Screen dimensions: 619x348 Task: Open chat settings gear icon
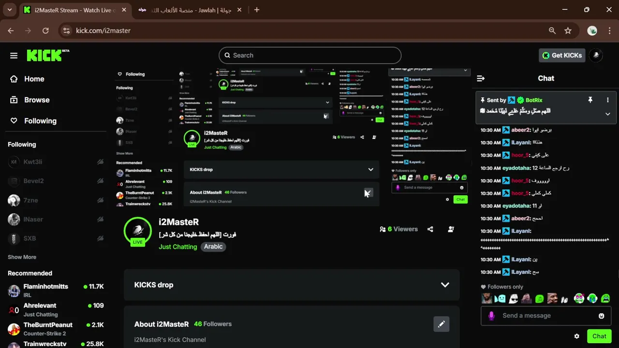(x=576, y=336)
